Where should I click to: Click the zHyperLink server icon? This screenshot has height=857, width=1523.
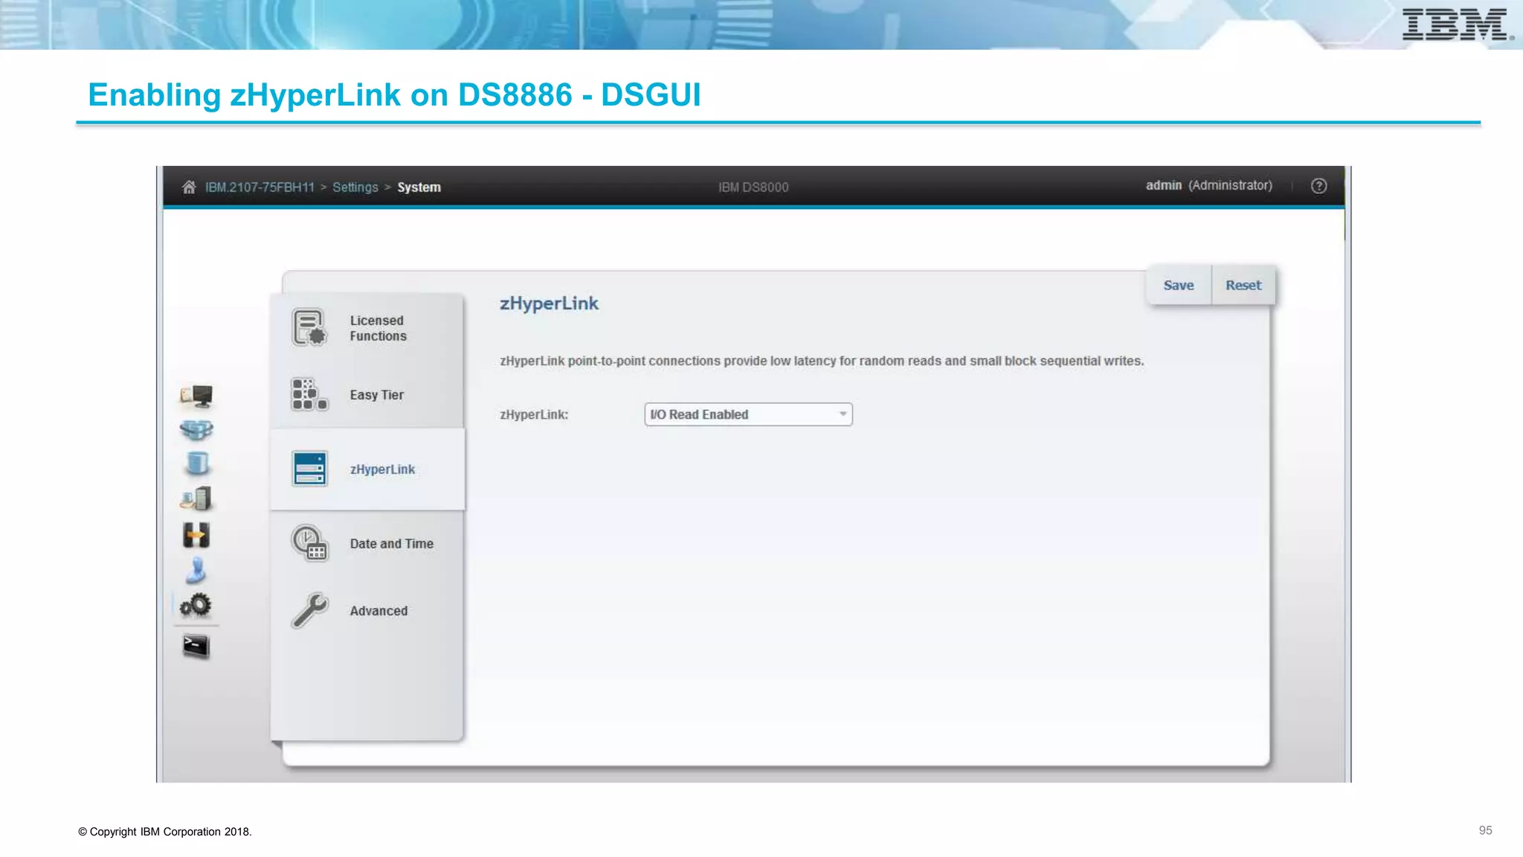coord(309,469)
